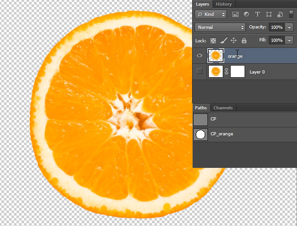The height and width of the screenshot is (226, 297).
Task: Lock transparent pixels icon
Action: (x=213, y=40)
